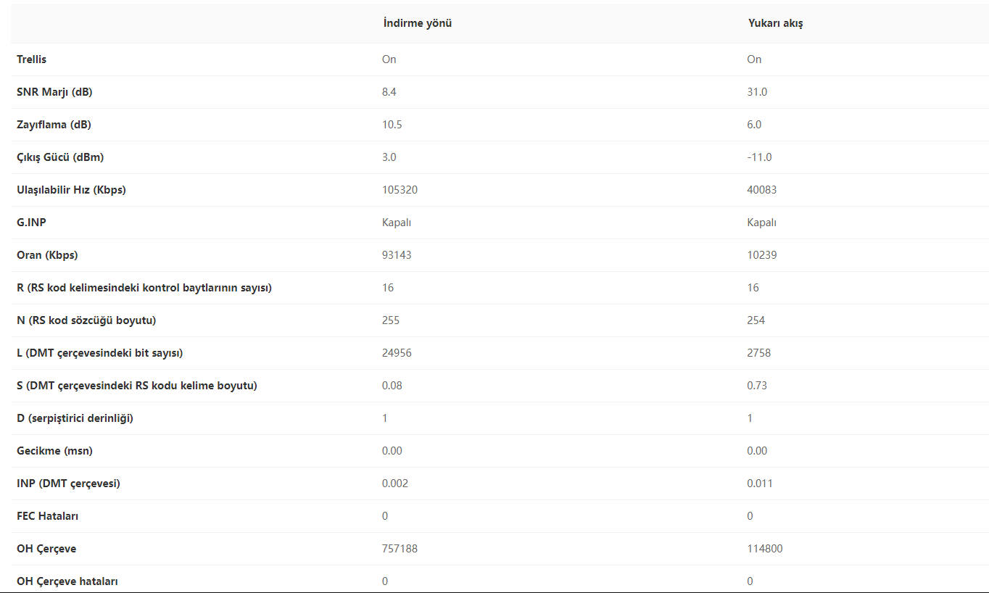Select the Ulaşılabilir Hız (Kbps) label
Image resolution: width=989 pixels, height=593 pixels.
[71, 190]
